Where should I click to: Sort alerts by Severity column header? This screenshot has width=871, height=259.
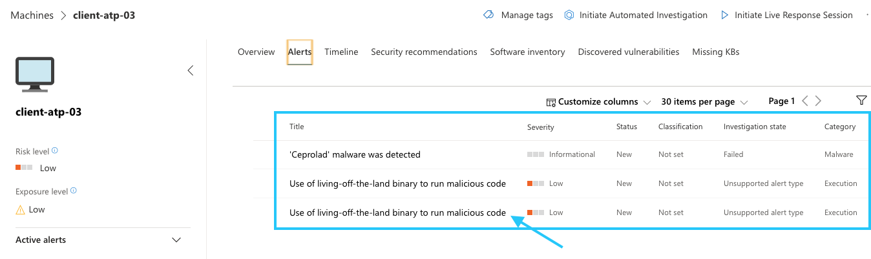(540, 127)
